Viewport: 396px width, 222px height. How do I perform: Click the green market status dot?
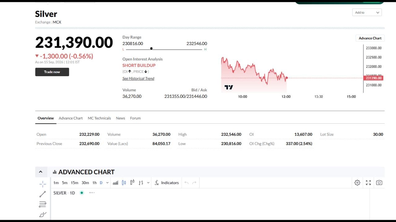click(82, 193)
